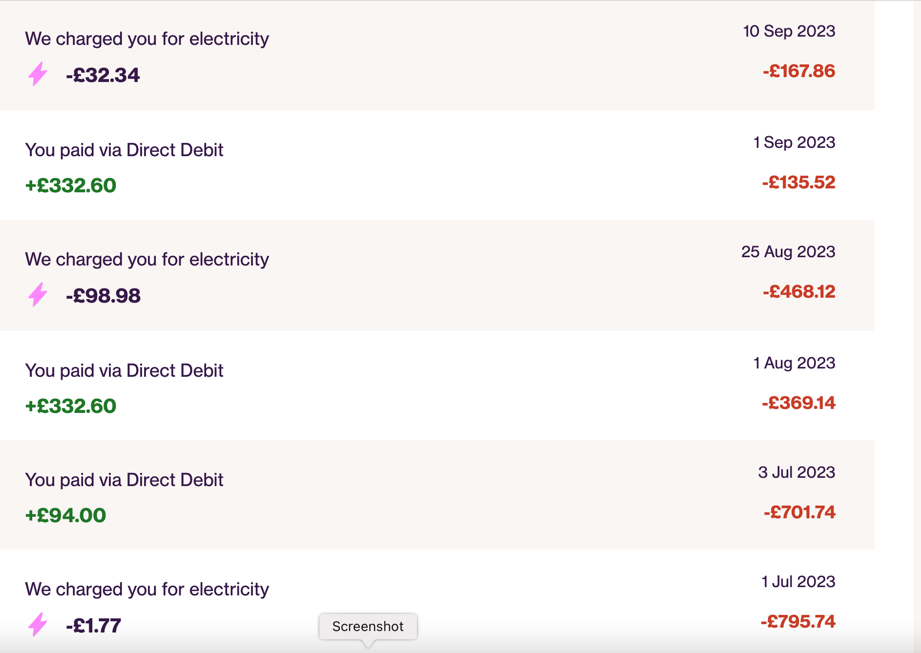Select the +£94.00 payment amount

tap(65, 515)
